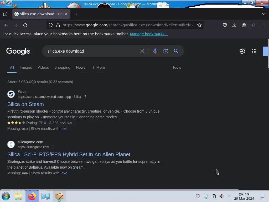
Task: Expand the More search filters menu
Action: coord(99,68)
